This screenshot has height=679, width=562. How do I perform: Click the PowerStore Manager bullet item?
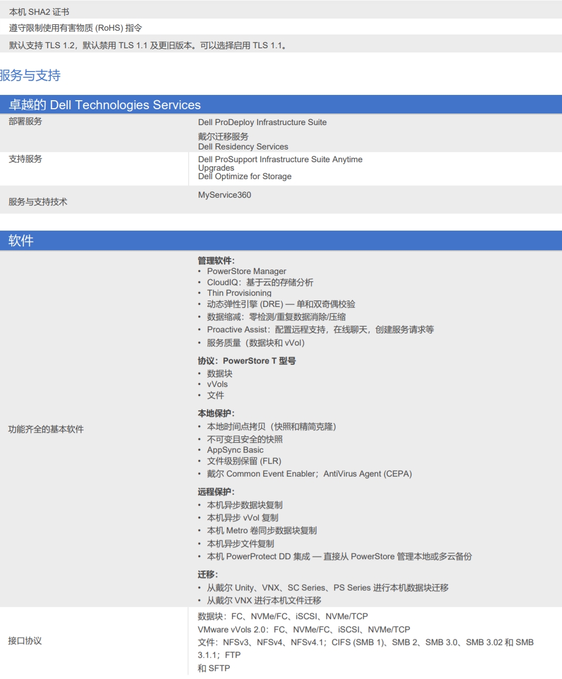(246, 271)
